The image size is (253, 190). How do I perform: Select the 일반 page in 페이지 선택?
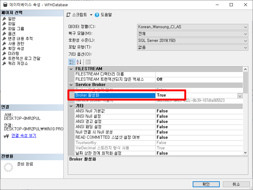point(12,19)
